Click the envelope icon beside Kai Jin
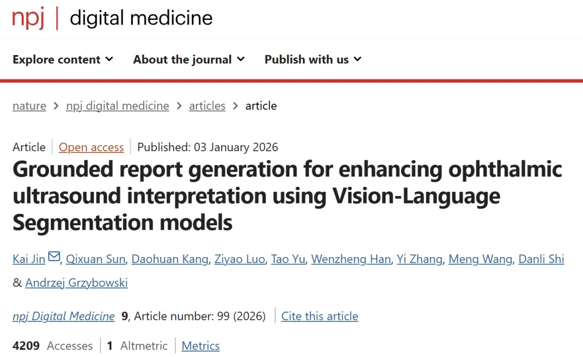The width and height of the screenshot is (583, 357). pos(54,257)
